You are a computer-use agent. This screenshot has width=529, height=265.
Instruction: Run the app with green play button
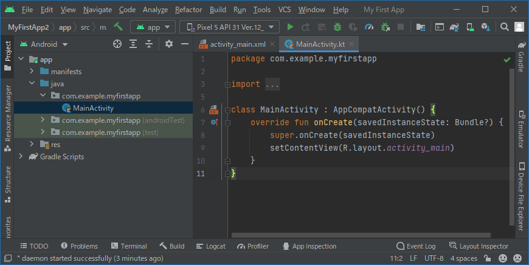click(x=290, y=27)
